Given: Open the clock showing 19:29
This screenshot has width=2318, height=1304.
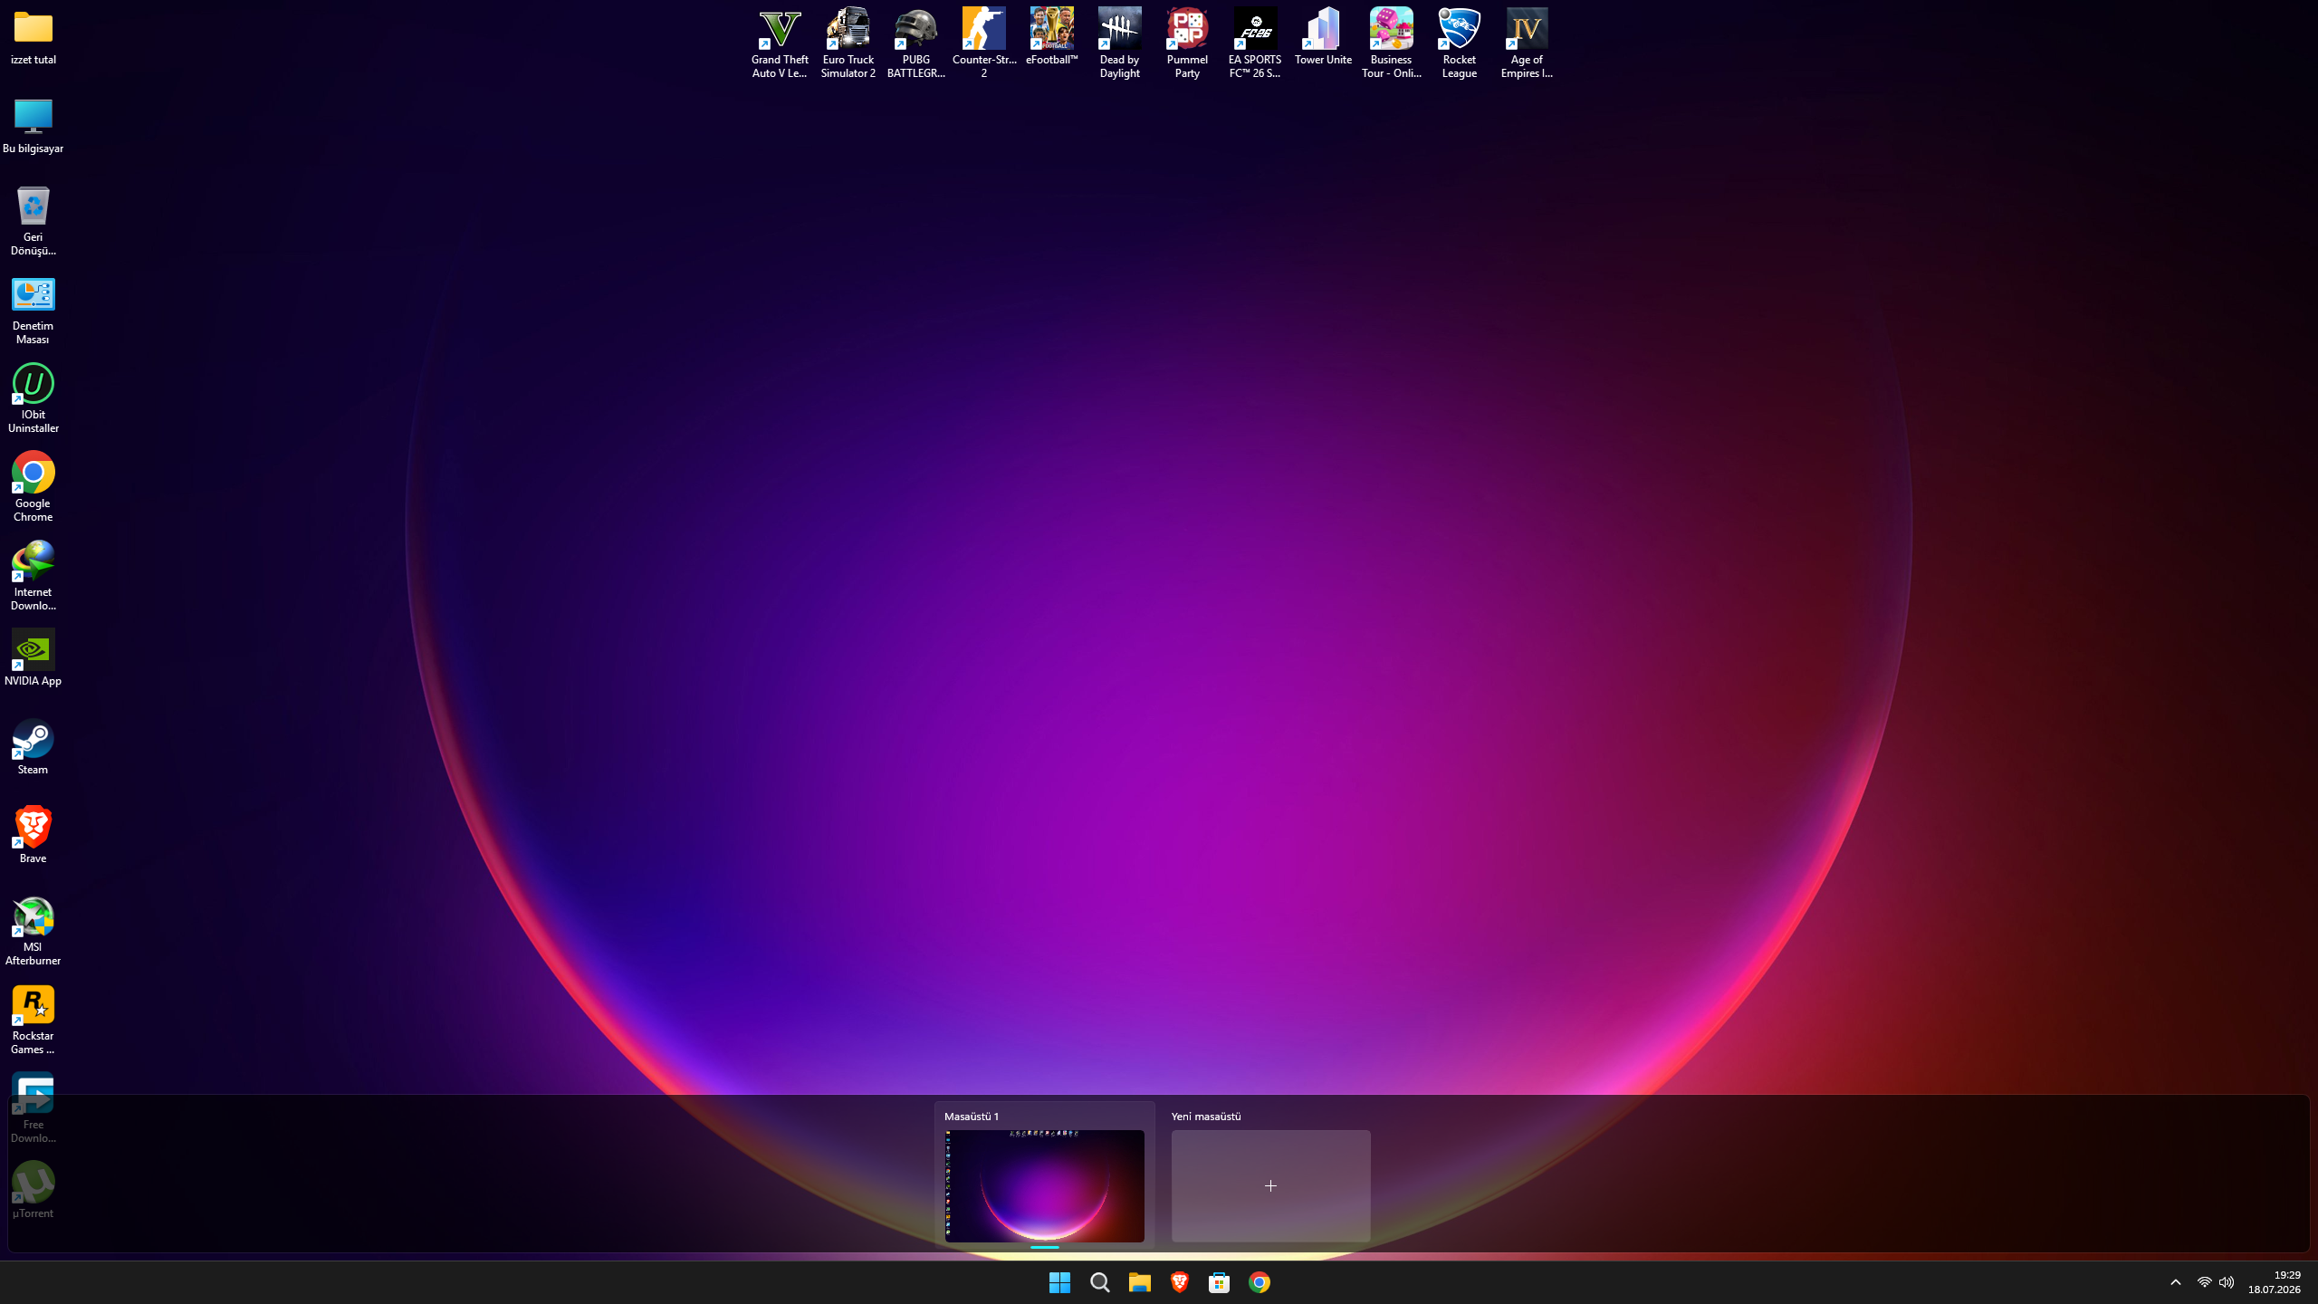Looking at the screenshot, I should (2275, 1282).
